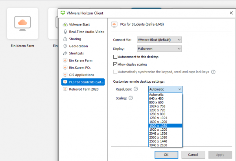
Task: Click the Apply button
Action: 220,155
